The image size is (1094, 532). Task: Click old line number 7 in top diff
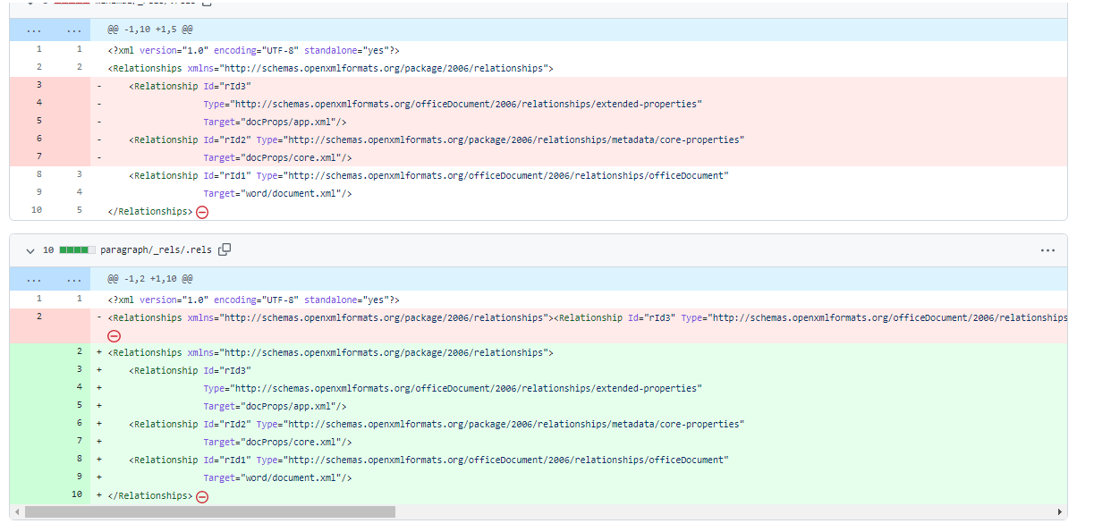38,157
